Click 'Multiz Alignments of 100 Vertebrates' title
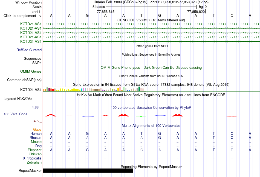 pos(151,126)
